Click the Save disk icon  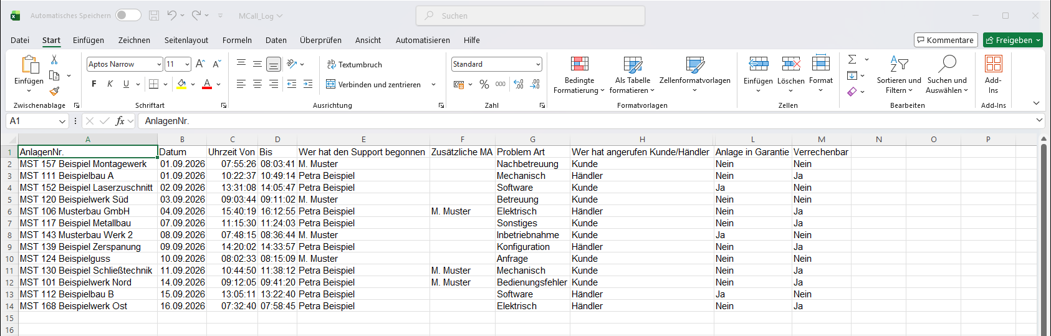[154, 16]
